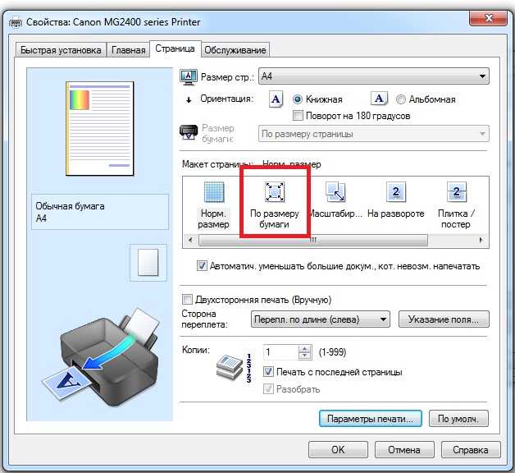Switch to the Быстрая установка tab
Image resolution: width=515 pixels, height=473 pixels.
[x=61, y=49]
